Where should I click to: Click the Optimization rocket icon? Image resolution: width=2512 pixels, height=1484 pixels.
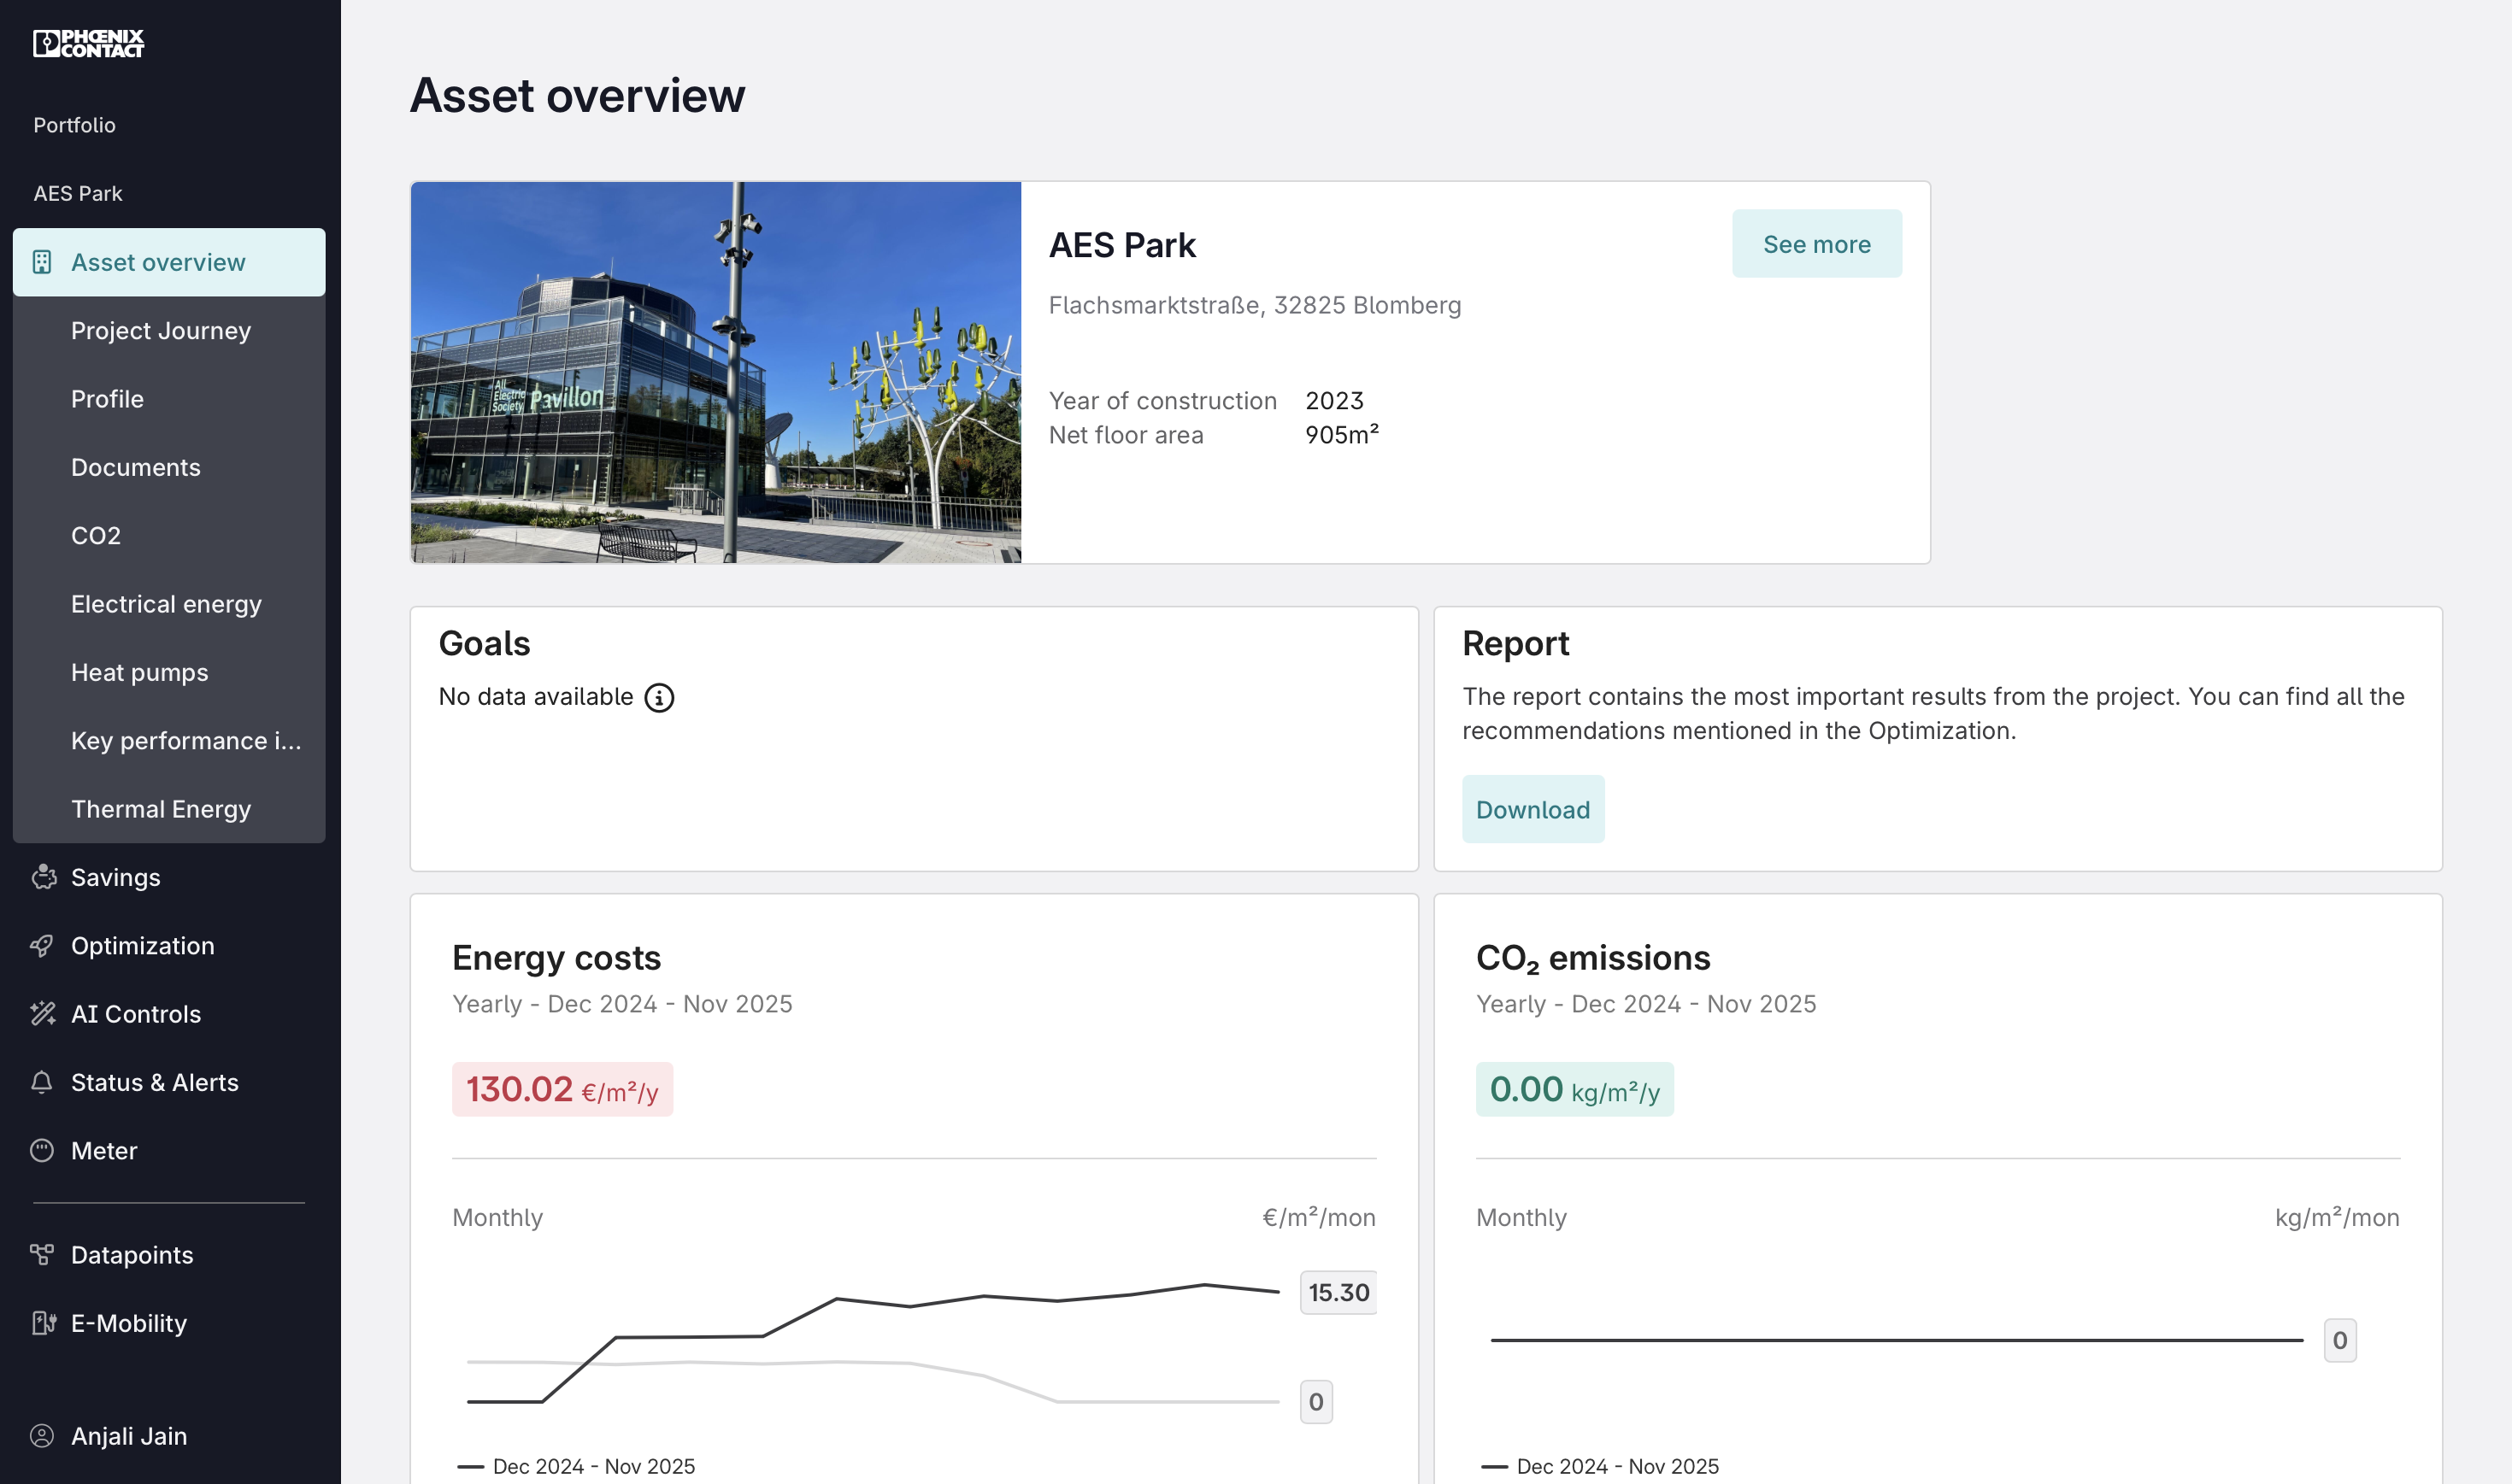[42, 945]
